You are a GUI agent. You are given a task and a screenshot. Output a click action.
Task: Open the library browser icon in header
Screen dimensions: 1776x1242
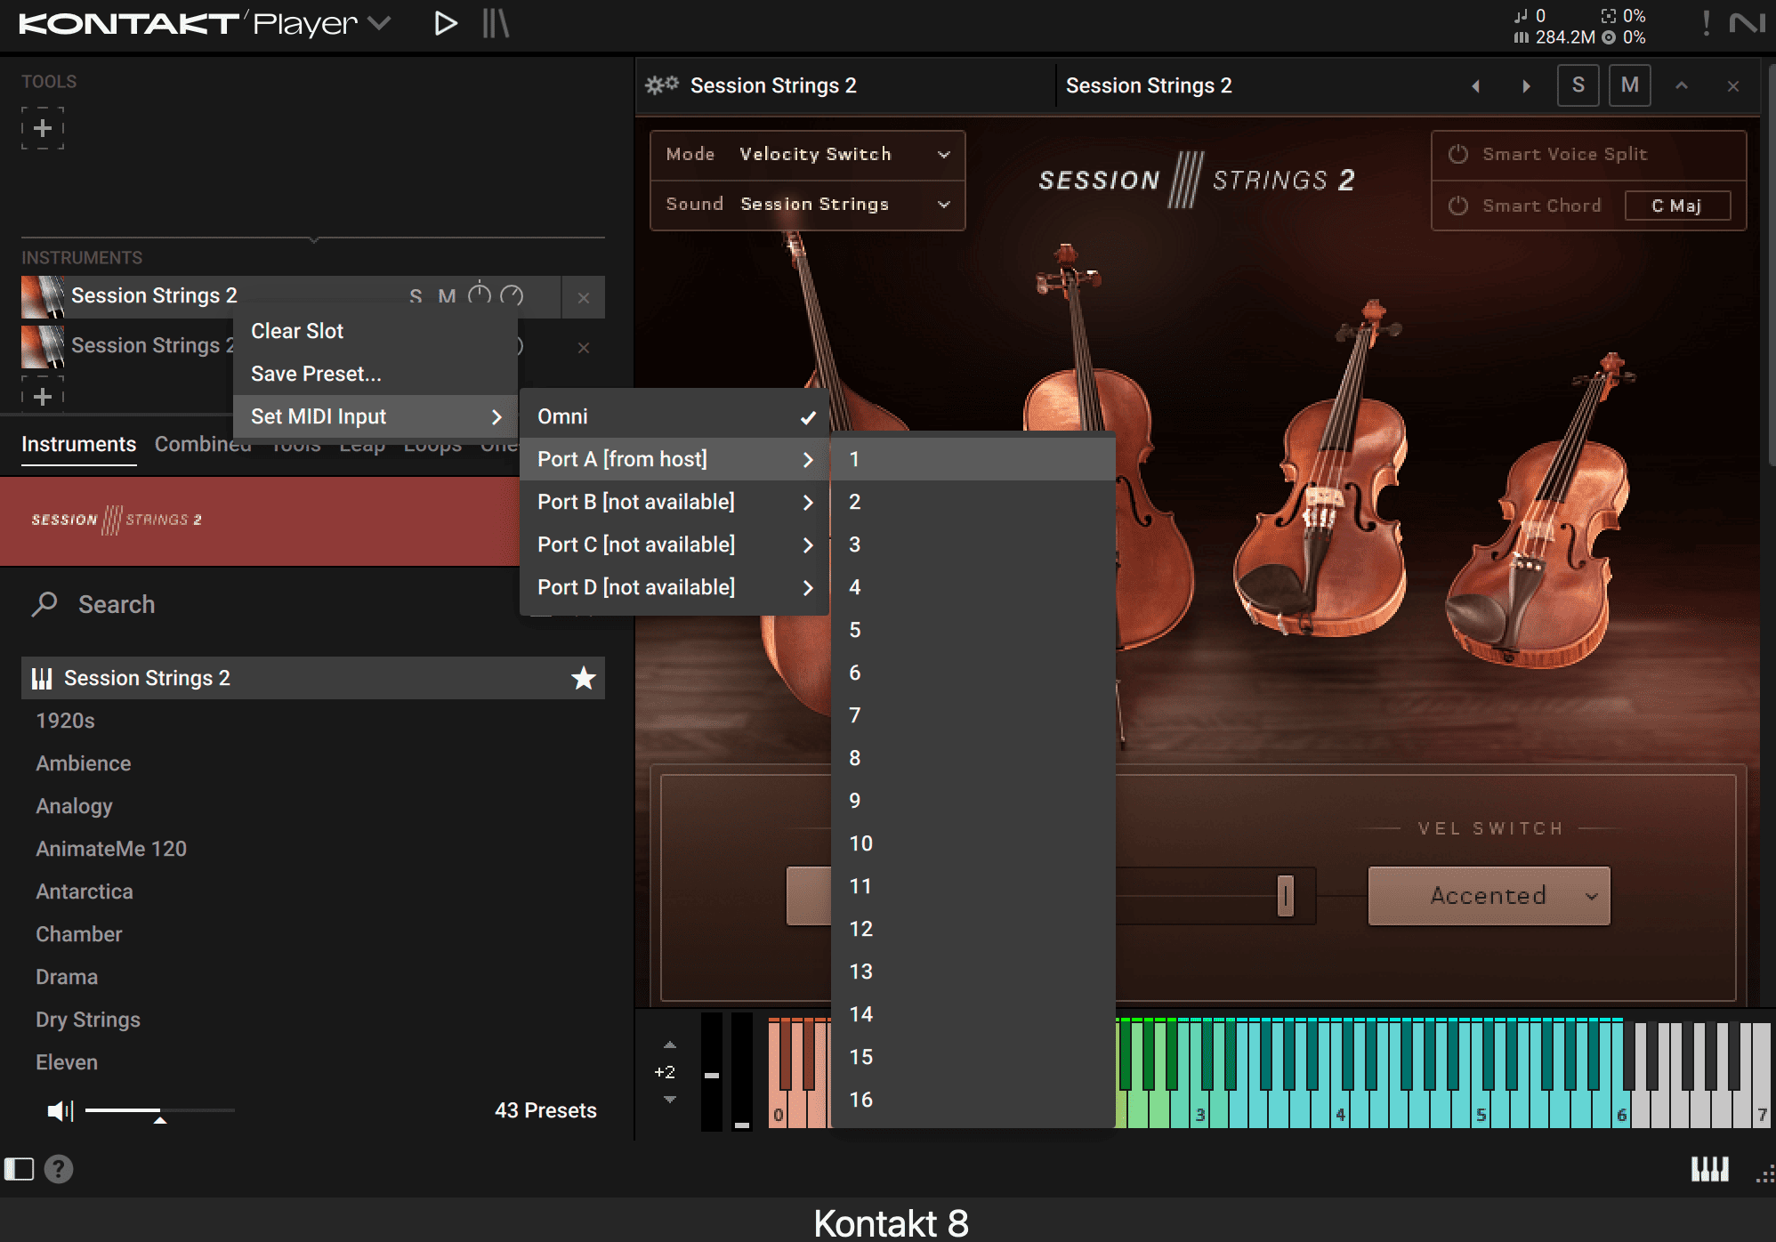496,23
